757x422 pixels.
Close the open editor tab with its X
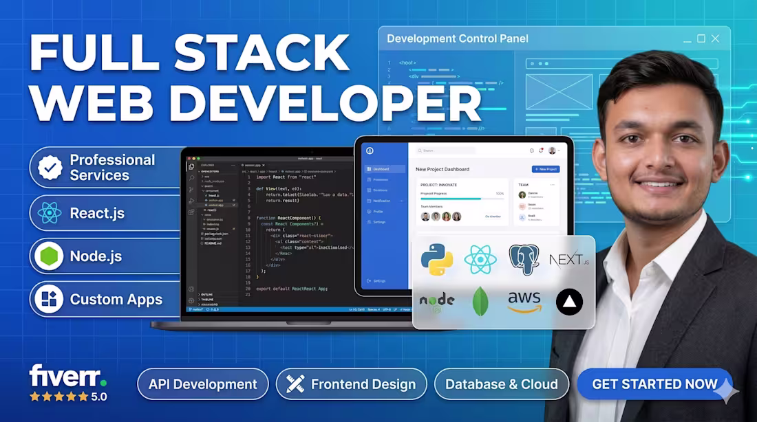pos(264,166)
